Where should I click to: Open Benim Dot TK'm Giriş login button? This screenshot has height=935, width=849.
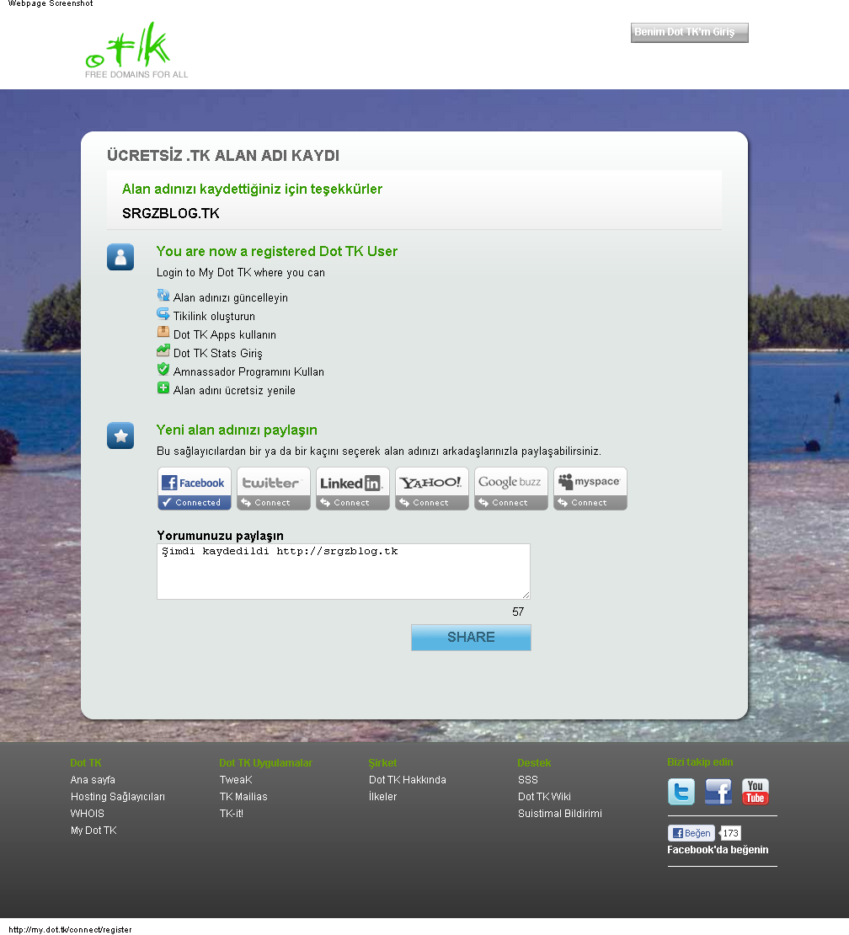point(689,32)
